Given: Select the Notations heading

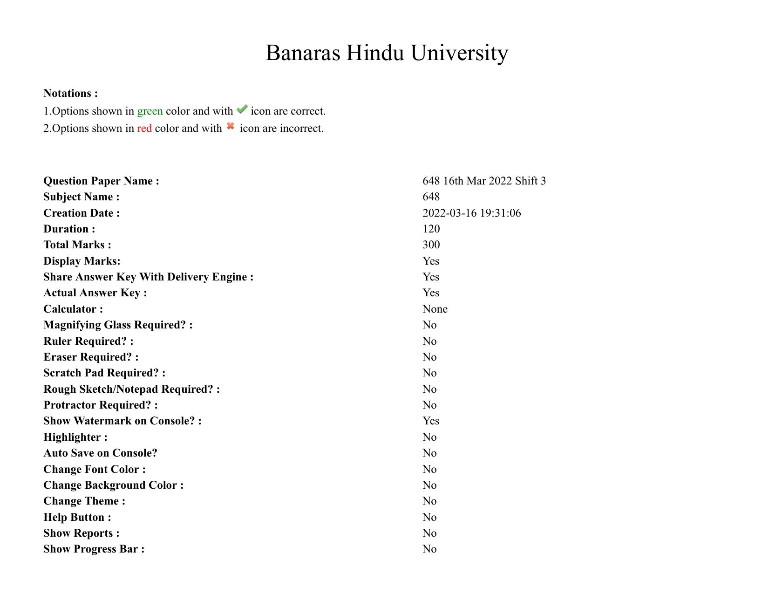Looking at the screenshot, I should click(71, 93).
